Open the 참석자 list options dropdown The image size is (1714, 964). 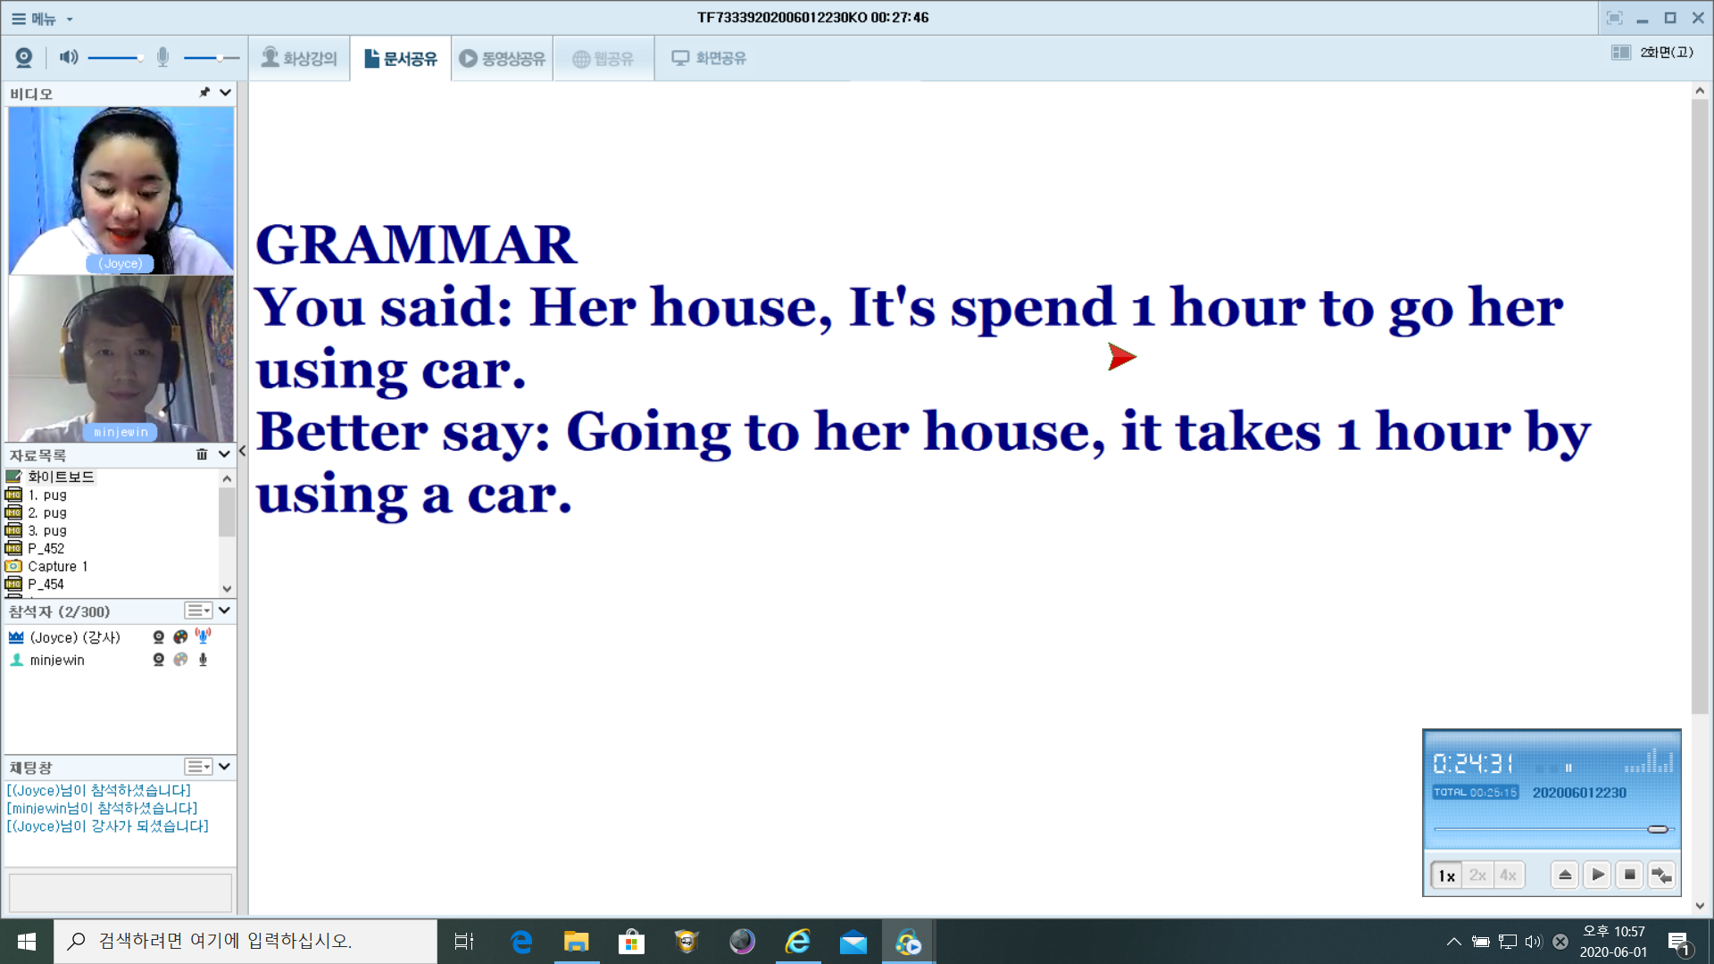pos(198,611)
